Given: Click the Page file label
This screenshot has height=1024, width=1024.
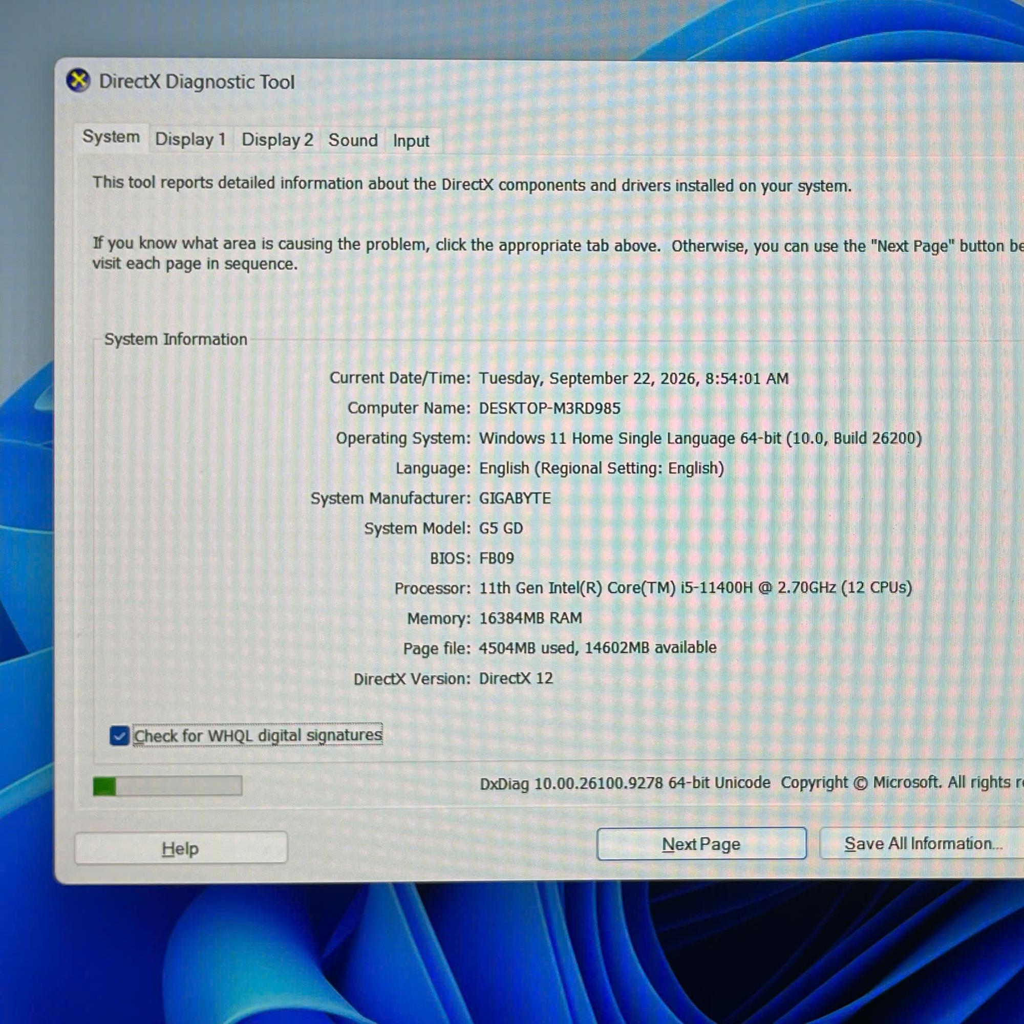Looking at the screenshot, I should [x=437, y=649].
